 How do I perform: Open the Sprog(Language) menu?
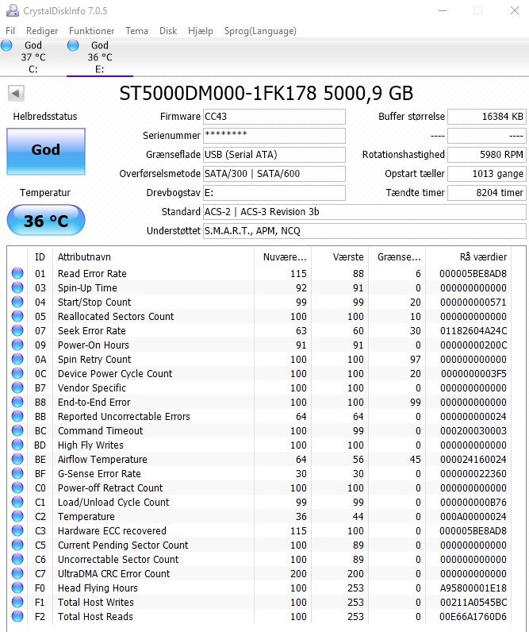tap(260, 31)
